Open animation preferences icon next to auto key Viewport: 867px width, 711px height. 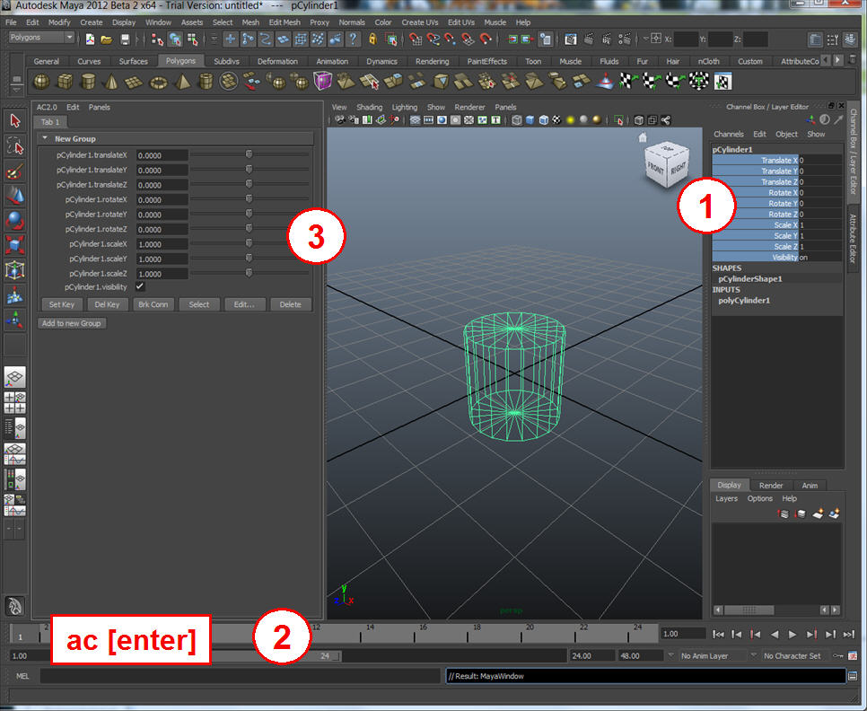tap(851, 656)
